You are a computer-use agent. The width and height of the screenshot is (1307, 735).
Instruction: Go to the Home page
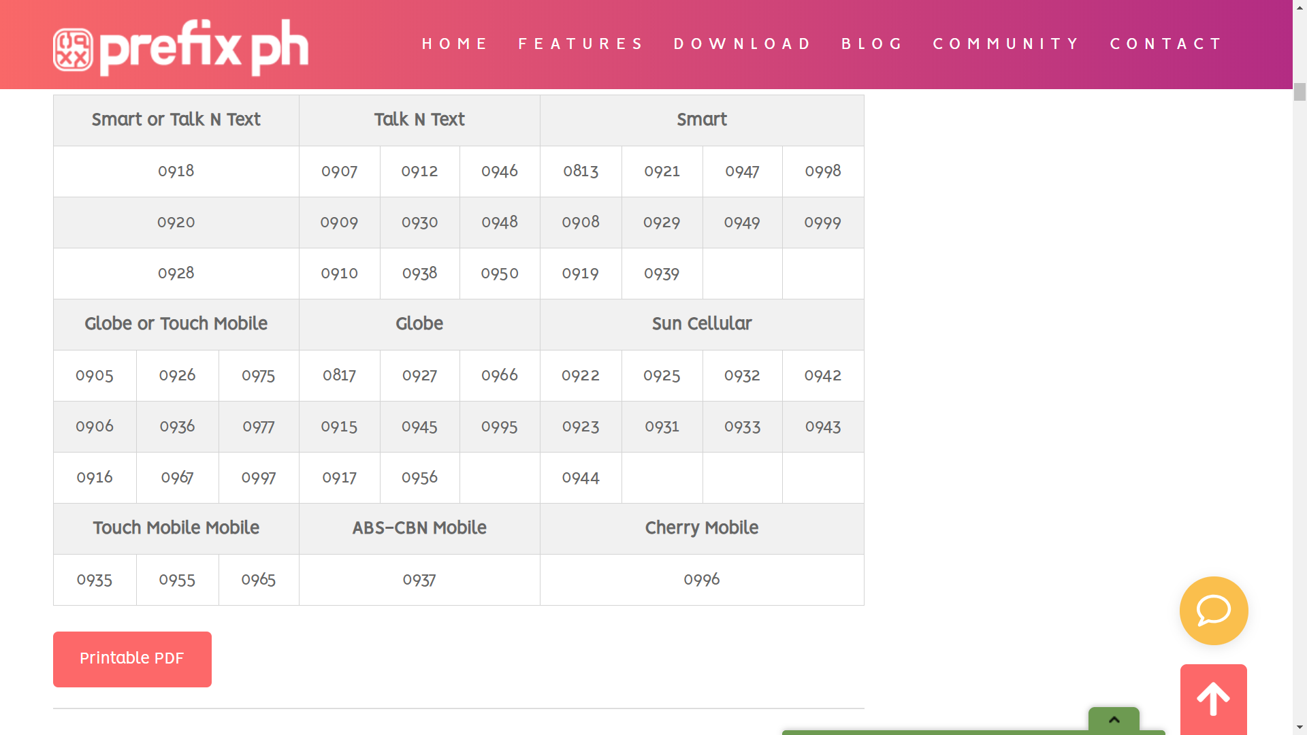tap(455, 44)
